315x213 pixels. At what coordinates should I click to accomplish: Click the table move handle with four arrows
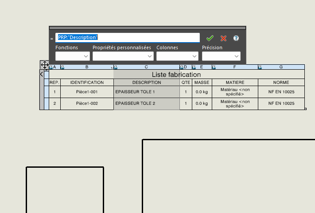coord(44,65)
